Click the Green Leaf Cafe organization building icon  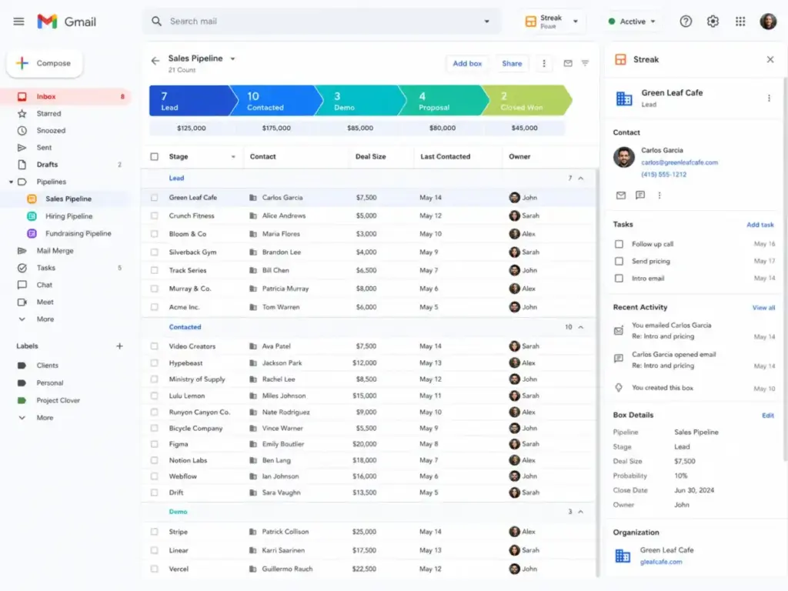click(x=623, y=556)
